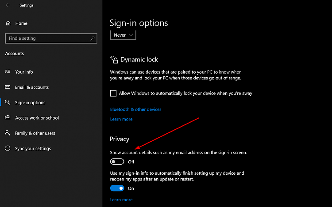The image size is (332, 207).
Task: Open Your info page
Action: (x=24, y=72)
